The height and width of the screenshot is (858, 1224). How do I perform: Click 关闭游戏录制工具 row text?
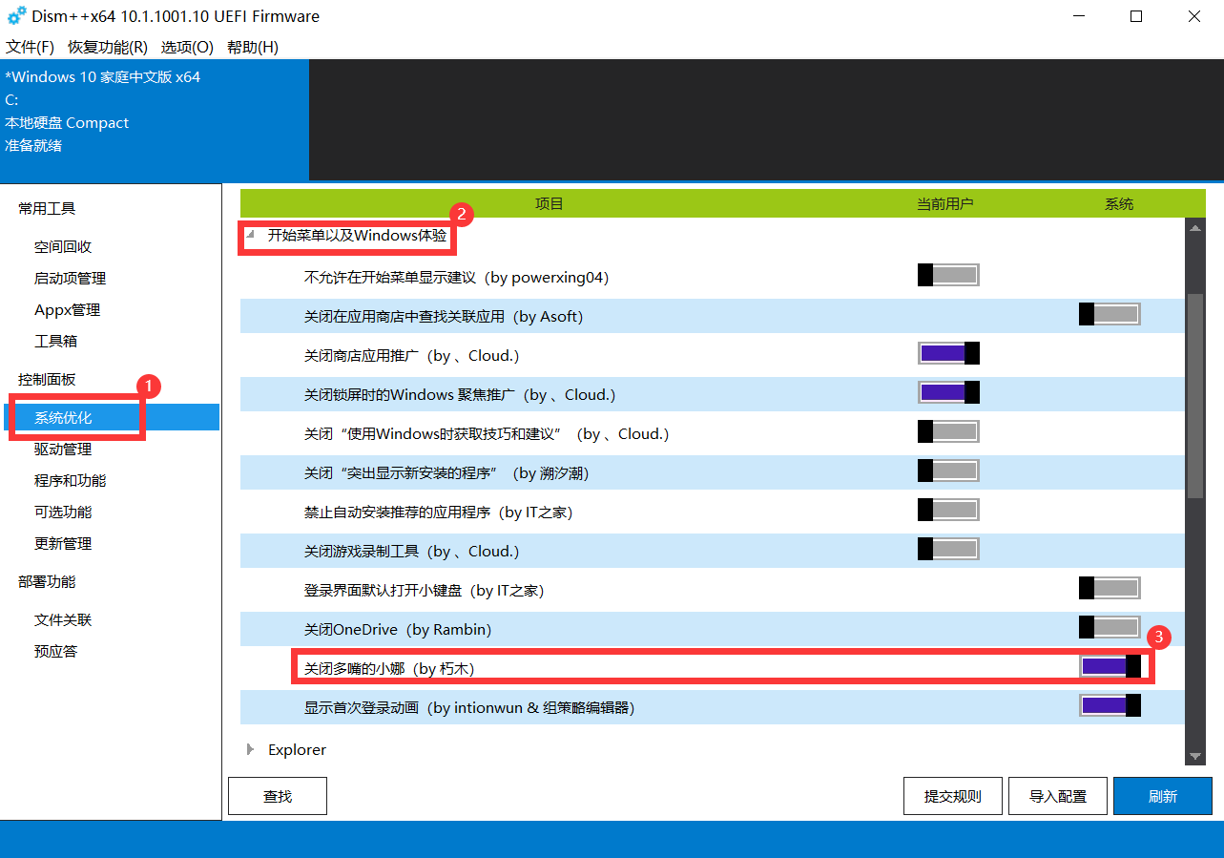click(411, 551)
